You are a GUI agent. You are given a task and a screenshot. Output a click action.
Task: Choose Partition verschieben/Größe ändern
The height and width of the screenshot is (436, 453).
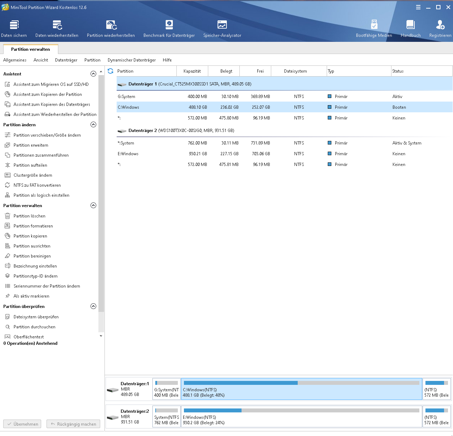[x=47, y=135]
